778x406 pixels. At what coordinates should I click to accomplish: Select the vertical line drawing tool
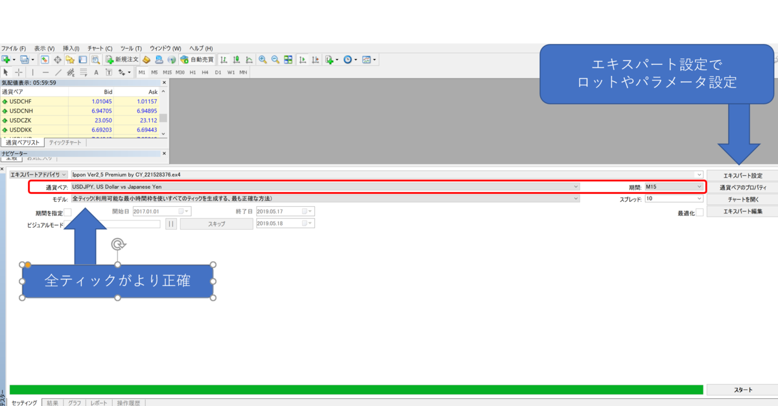click(32, 72)
